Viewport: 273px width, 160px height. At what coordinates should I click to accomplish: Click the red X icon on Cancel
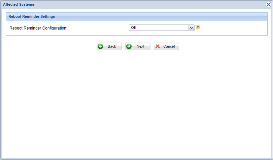click(158, 46)
